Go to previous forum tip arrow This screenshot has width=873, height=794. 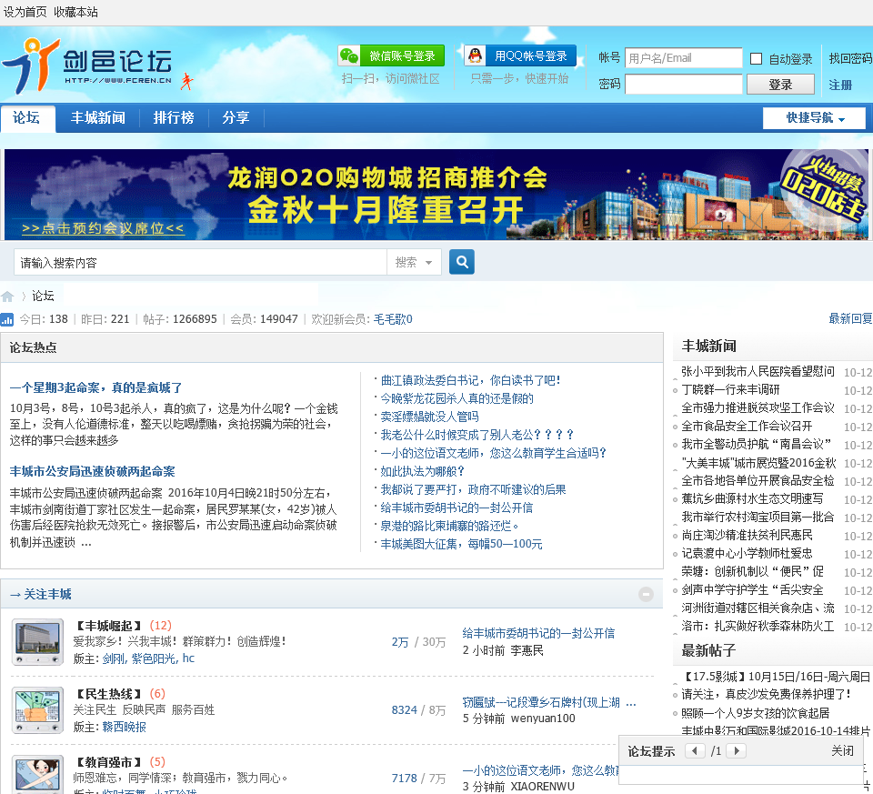[694, 750]
